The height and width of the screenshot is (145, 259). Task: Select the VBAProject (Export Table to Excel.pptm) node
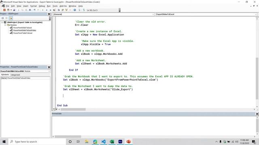[x=25, y=22]
